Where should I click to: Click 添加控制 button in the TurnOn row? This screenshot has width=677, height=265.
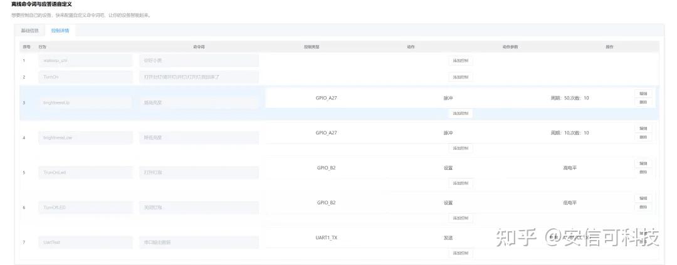[x=460, y=77]
